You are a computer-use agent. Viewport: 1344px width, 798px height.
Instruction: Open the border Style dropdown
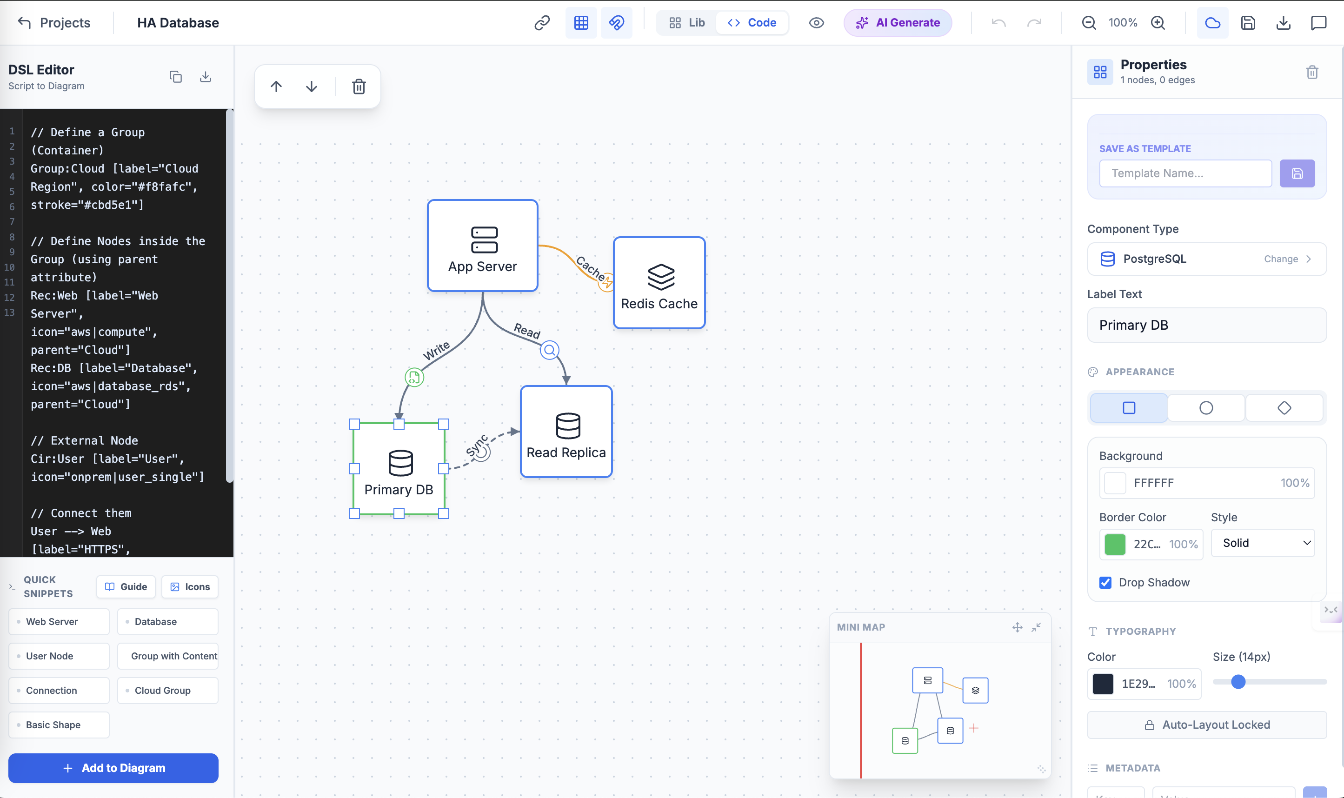point(1262,543)
